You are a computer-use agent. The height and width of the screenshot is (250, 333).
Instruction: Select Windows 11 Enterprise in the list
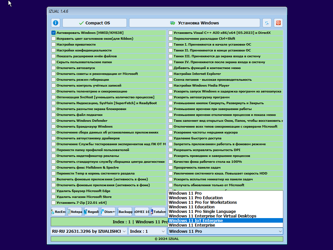click(x=226, y=225)
